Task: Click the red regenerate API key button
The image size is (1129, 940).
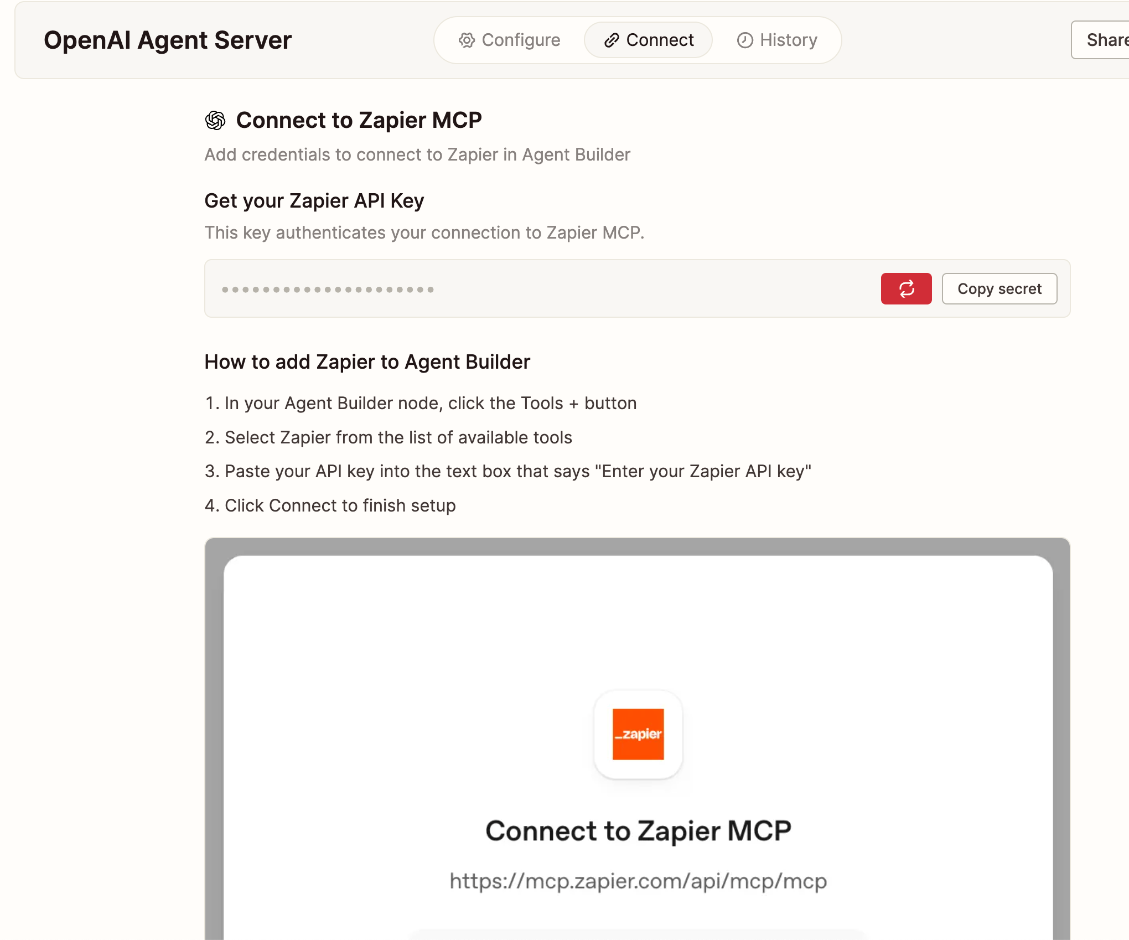Action: point(906,288)
